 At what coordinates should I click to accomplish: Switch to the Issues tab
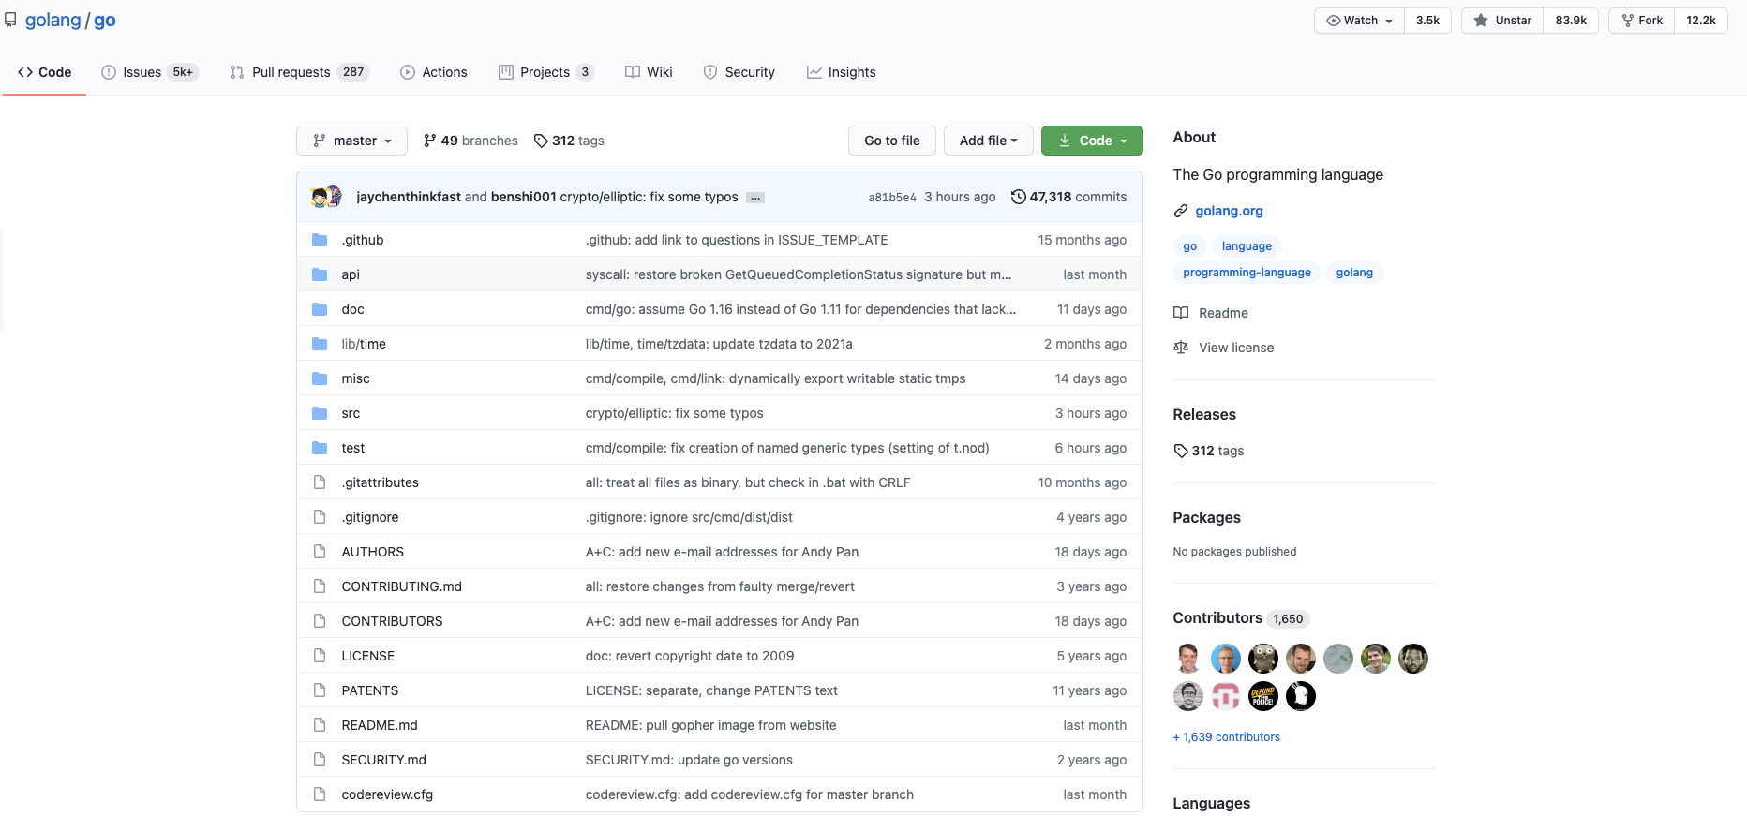[150, 72]
